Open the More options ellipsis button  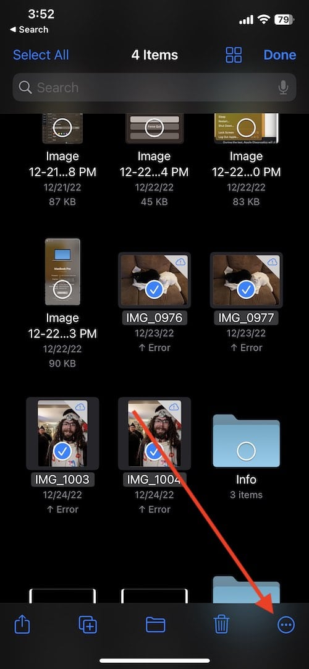286,625
